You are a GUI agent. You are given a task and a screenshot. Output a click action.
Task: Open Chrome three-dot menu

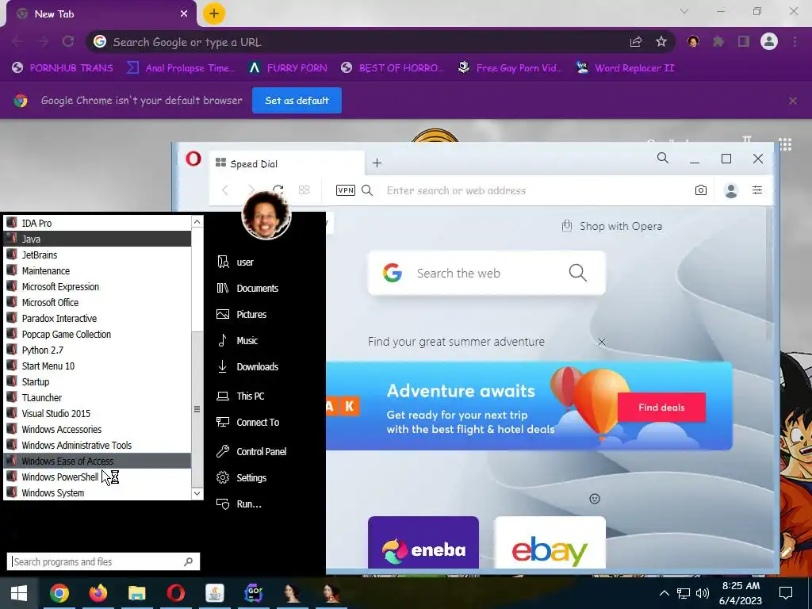(795, 41)
